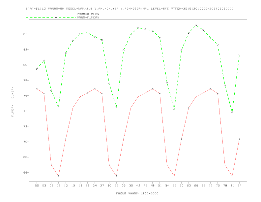Click the PARM=O_MEAN legend label

[x=88, y=14]
